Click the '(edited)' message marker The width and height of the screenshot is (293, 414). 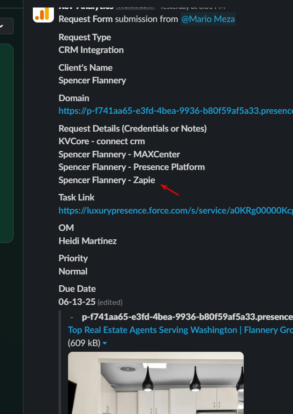coord(110,303)
